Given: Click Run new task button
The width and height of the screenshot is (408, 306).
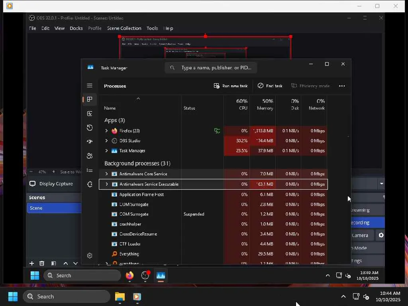Looking at the screenshot, I should click(231, 86).
